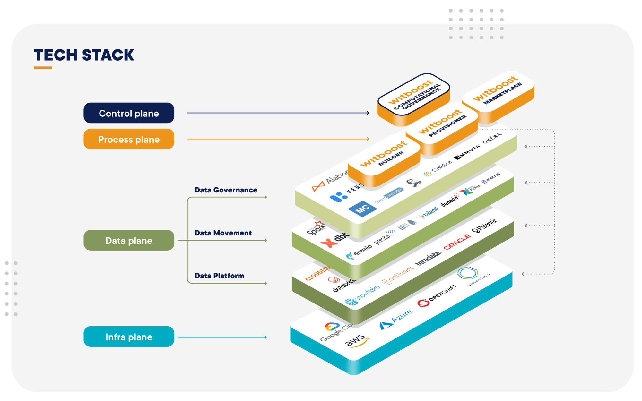Select the teal Infra plane label

pyautogui.click(x=129, y=337)
